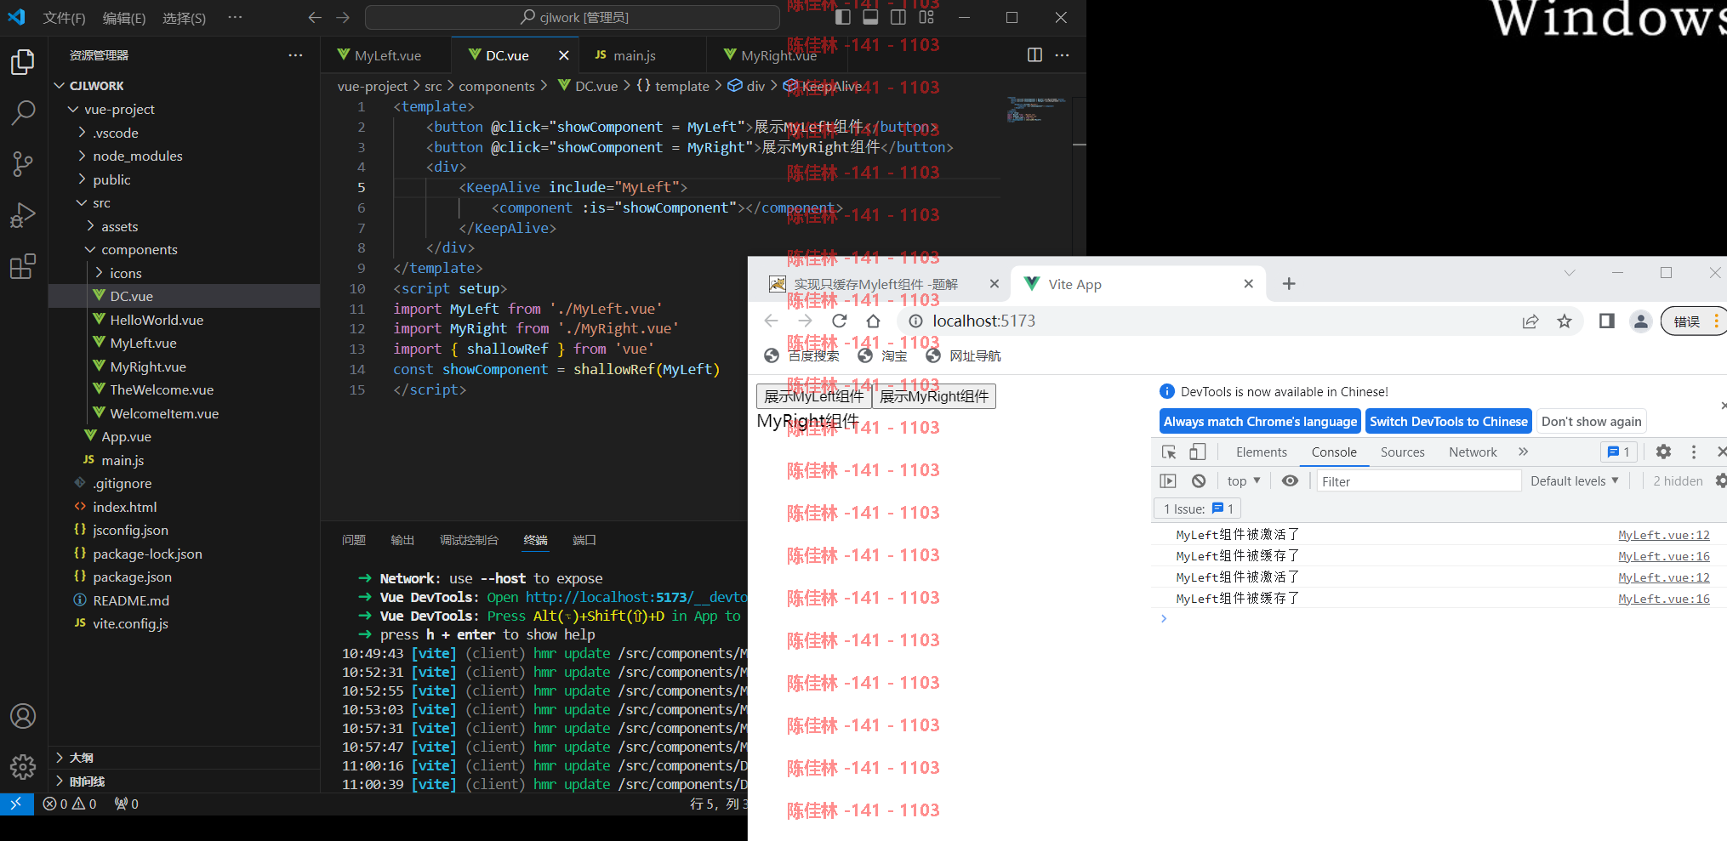Open the Explorer view in activity bar
1727x841 pixels.
[x=23, y=62]
